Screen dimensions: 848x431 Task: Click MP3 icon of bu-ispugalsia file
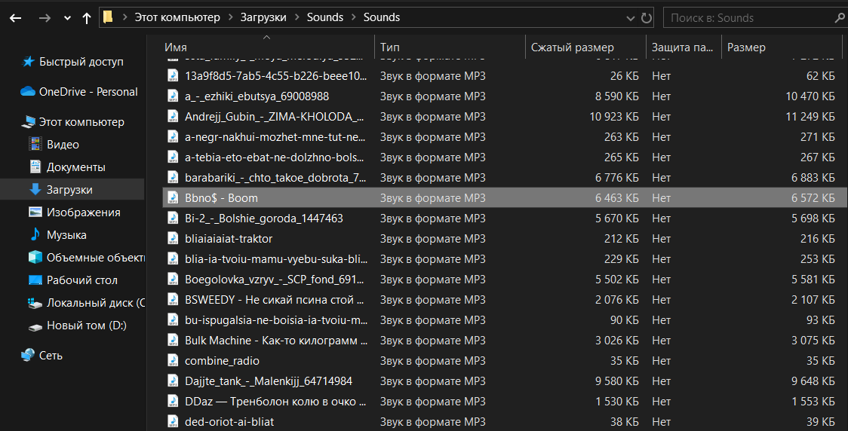[173, 320]
